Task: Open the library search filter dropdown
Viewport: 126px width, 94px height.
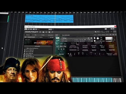Action: pyautogui.click(x=44, y=37)
